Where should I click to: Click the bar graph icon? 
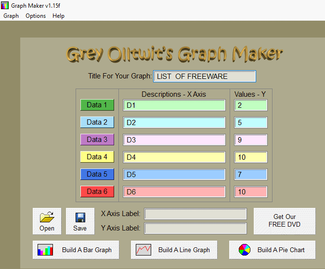[45, 250]
